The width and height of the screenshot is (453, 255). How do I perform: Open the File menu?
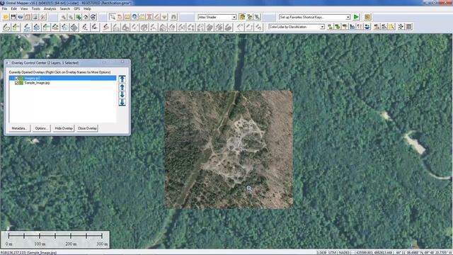(x=5, y=8)
